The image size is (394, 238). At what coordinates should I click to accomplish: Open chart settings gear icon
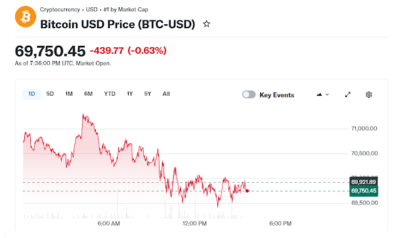tap(368, 94)
